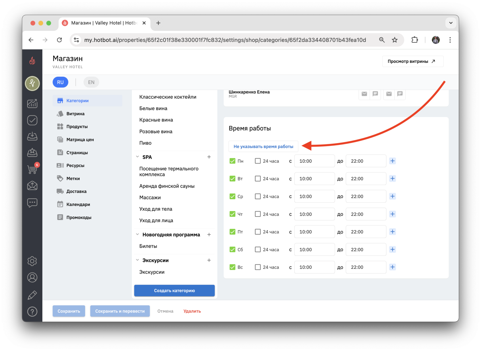Click the Hotbot flame logo icon
481x351 pixels.
tap(32, 61)
